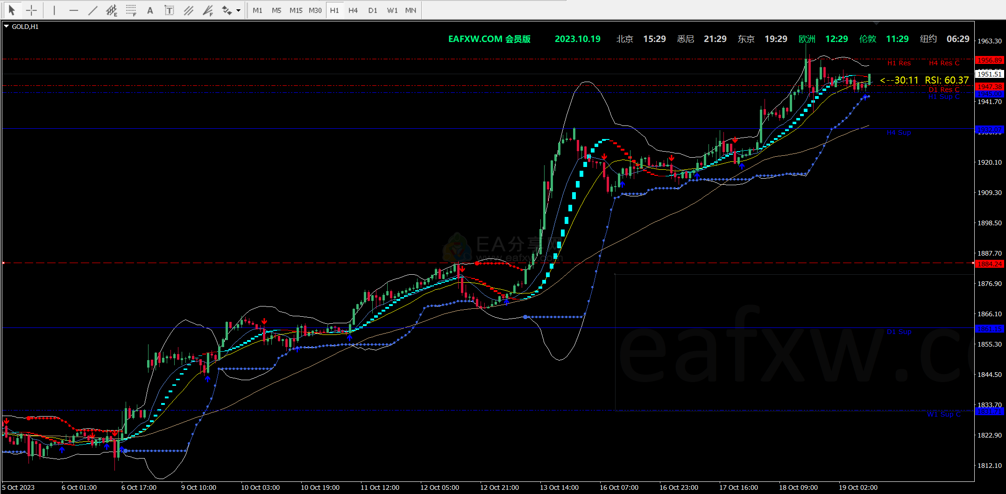The image size is (1006, 494).
Task: Activate the Crosshair tool
Action: point(31,10)
